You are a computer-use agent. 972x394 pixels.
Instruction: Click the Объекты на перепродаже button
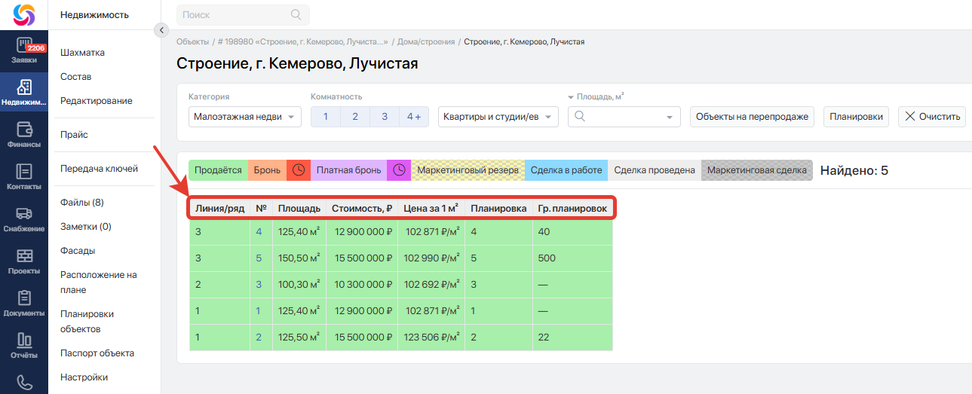[x=752, y=117]
